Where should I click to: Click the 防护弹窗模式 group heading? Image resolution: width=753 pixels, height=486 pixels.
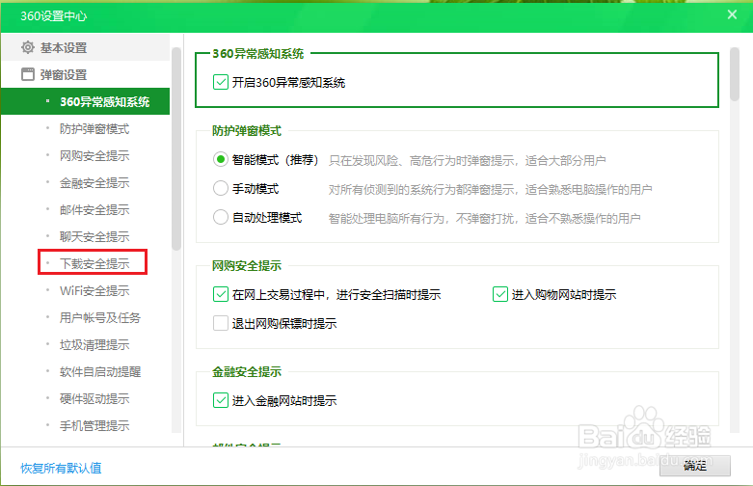pyautogui.click(x=247, y=130)
